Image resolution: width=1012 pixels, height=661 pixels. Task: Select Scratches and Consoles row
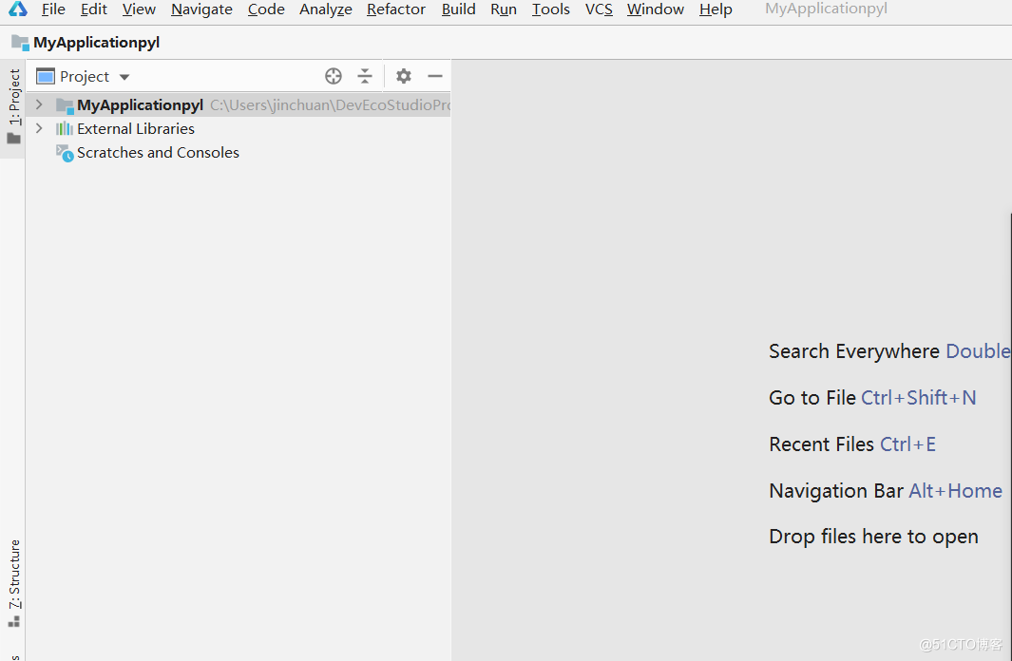click(239, 152)
